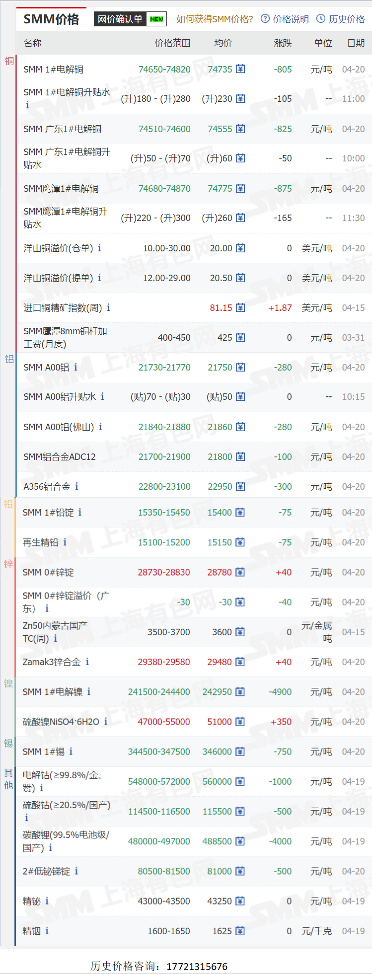Click the price range 344500-347500
372x974 pixels.
click(x=159, y=751)
